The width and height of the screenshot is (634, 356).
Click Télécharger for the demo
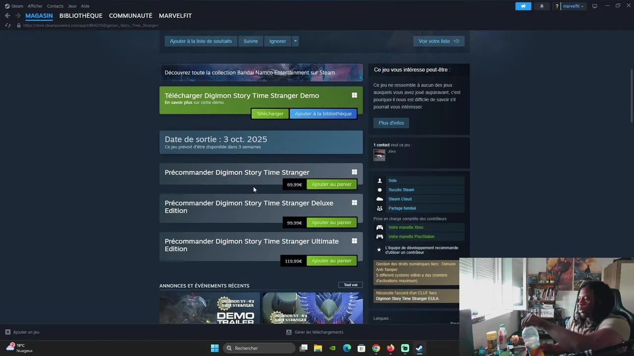pos(270,114)
